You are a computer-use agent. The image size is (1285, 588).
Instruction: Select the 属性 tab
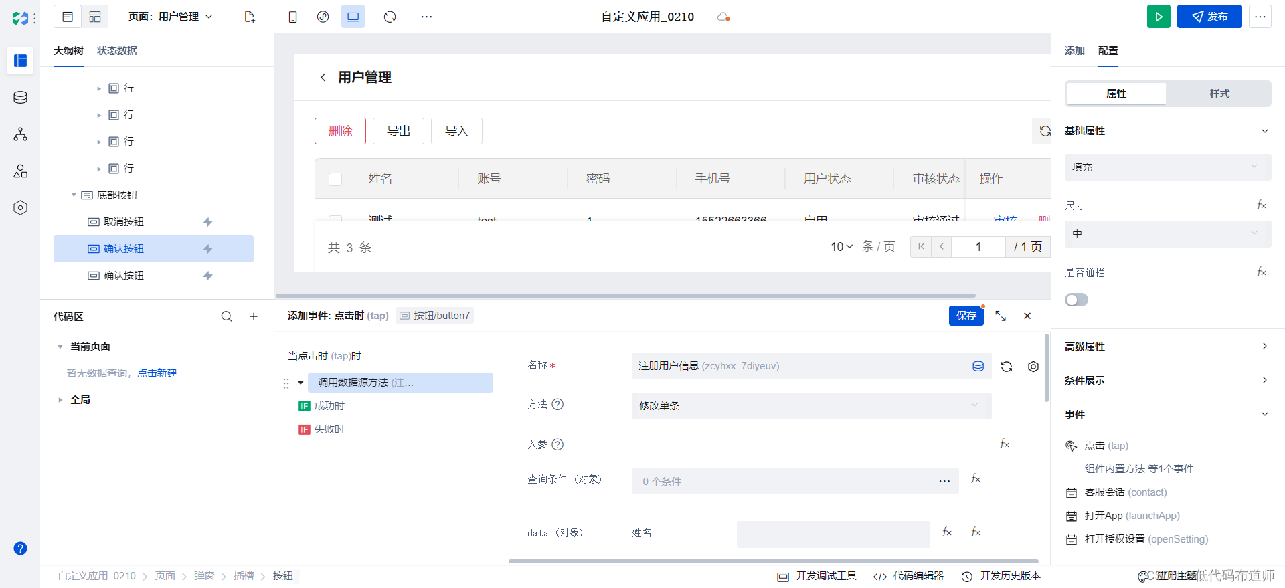pyautogui.click(x=1116, y=94)
